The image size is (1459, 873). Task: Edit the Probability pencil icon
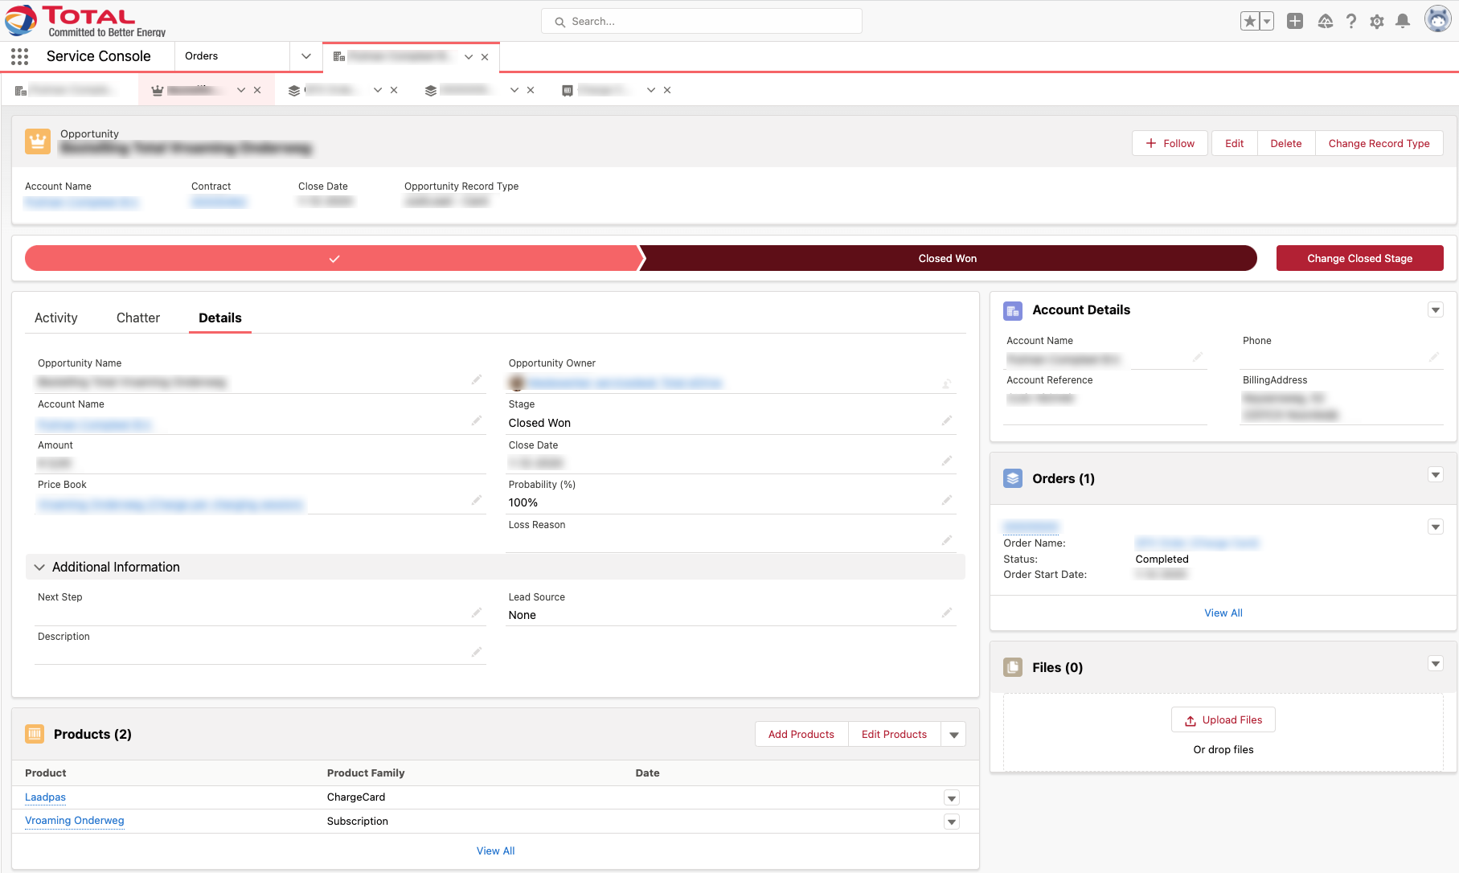click(947, 500)
